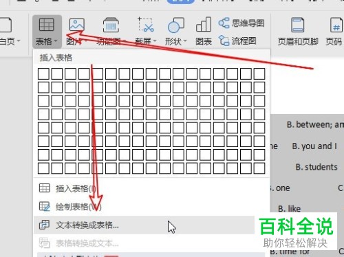Click the 文本转换成表格 convert icon
The height and width of the screenshot is (257, 344).
(45, 225)
